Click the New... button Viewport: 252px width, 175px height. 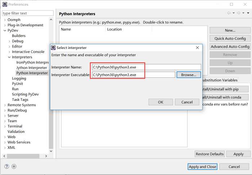pos(230,30)
